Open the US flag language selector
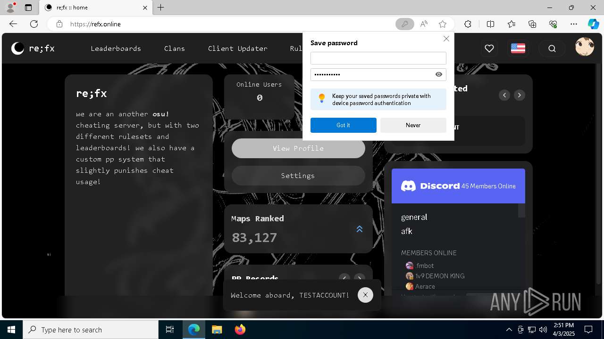This screenshot has width=604, height=339. tap(518, 48)
